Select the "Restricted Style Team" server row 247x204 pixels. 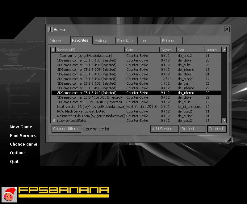pyautogui.click(x=136, y=116)
